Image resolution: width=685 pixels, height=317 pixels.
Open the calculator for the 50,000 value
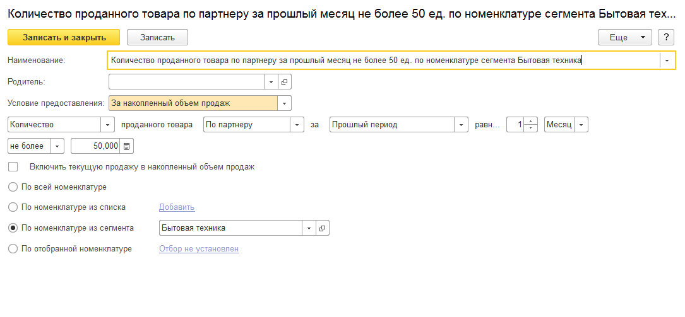point(127,146)
